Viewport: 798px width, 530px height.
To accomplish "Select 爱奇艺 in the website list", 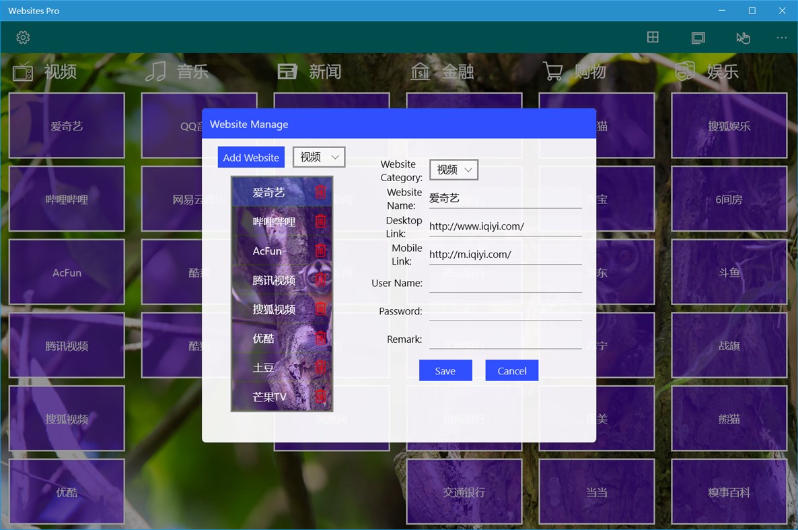I will (282, 192).
